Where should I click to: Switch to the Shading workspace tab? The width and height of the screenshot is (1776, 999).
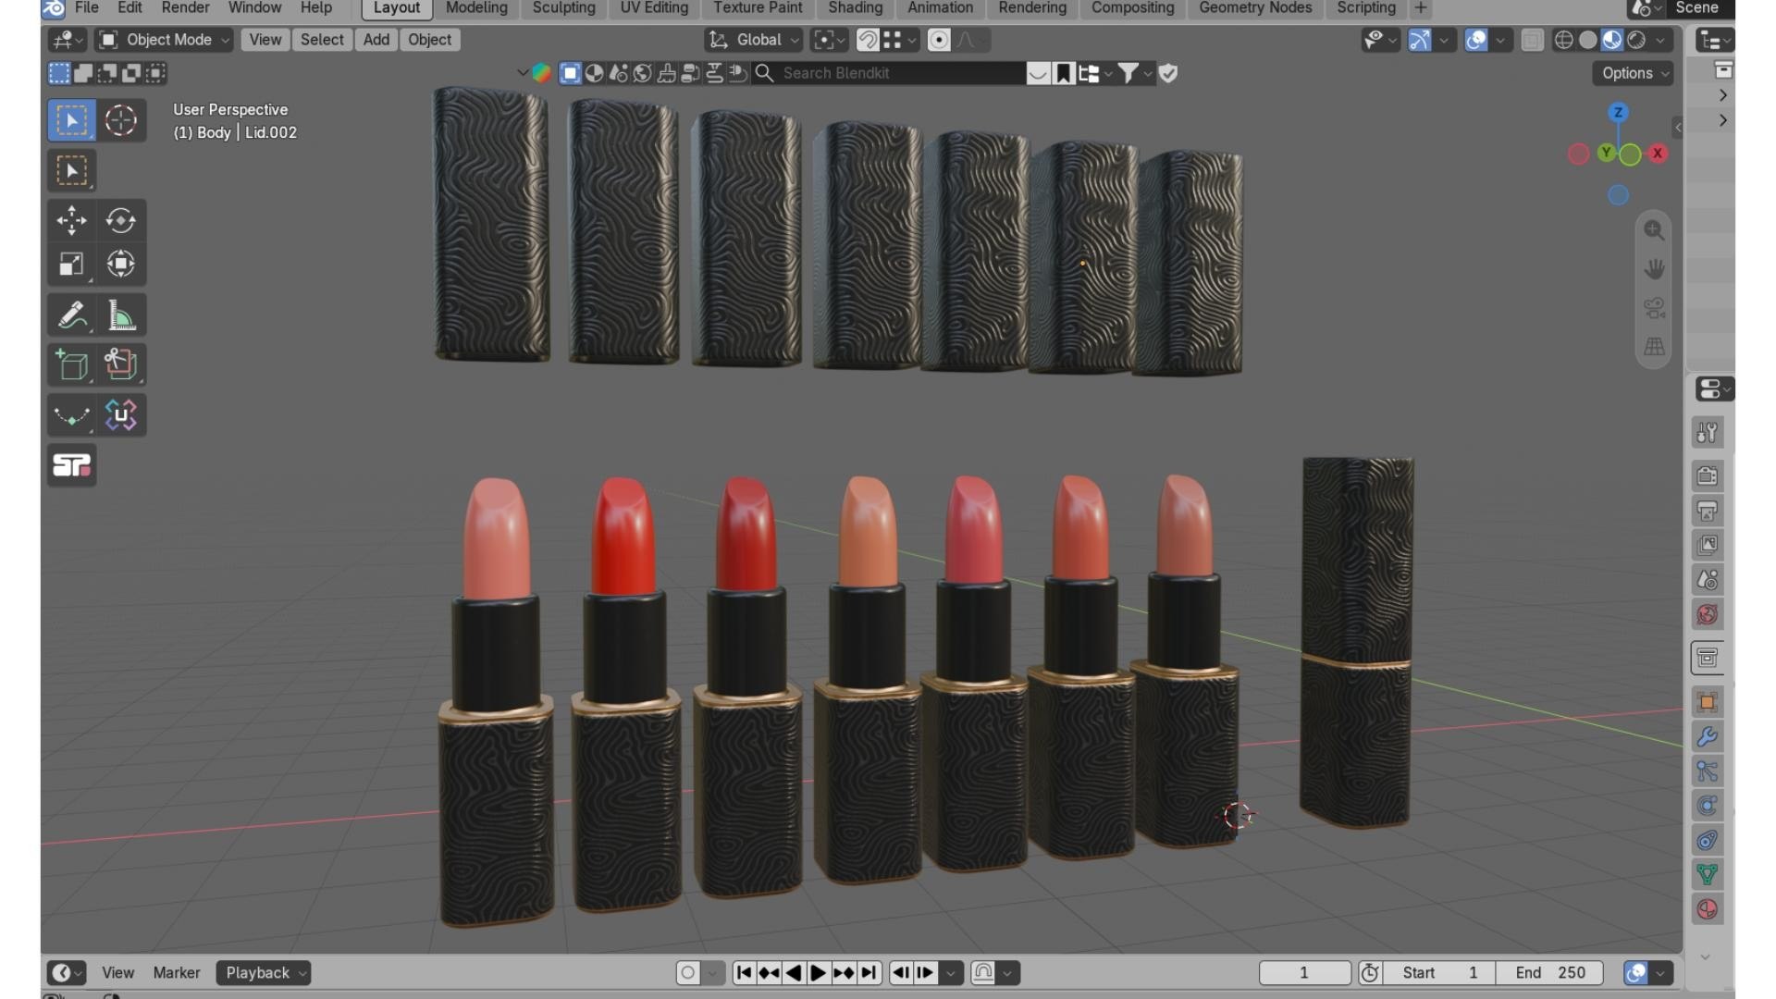point(855,8)
